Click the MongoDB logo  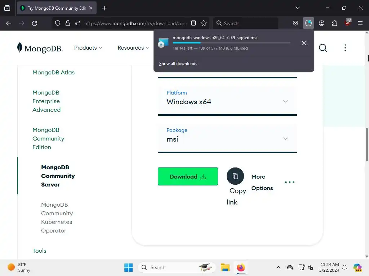(40, 48)
